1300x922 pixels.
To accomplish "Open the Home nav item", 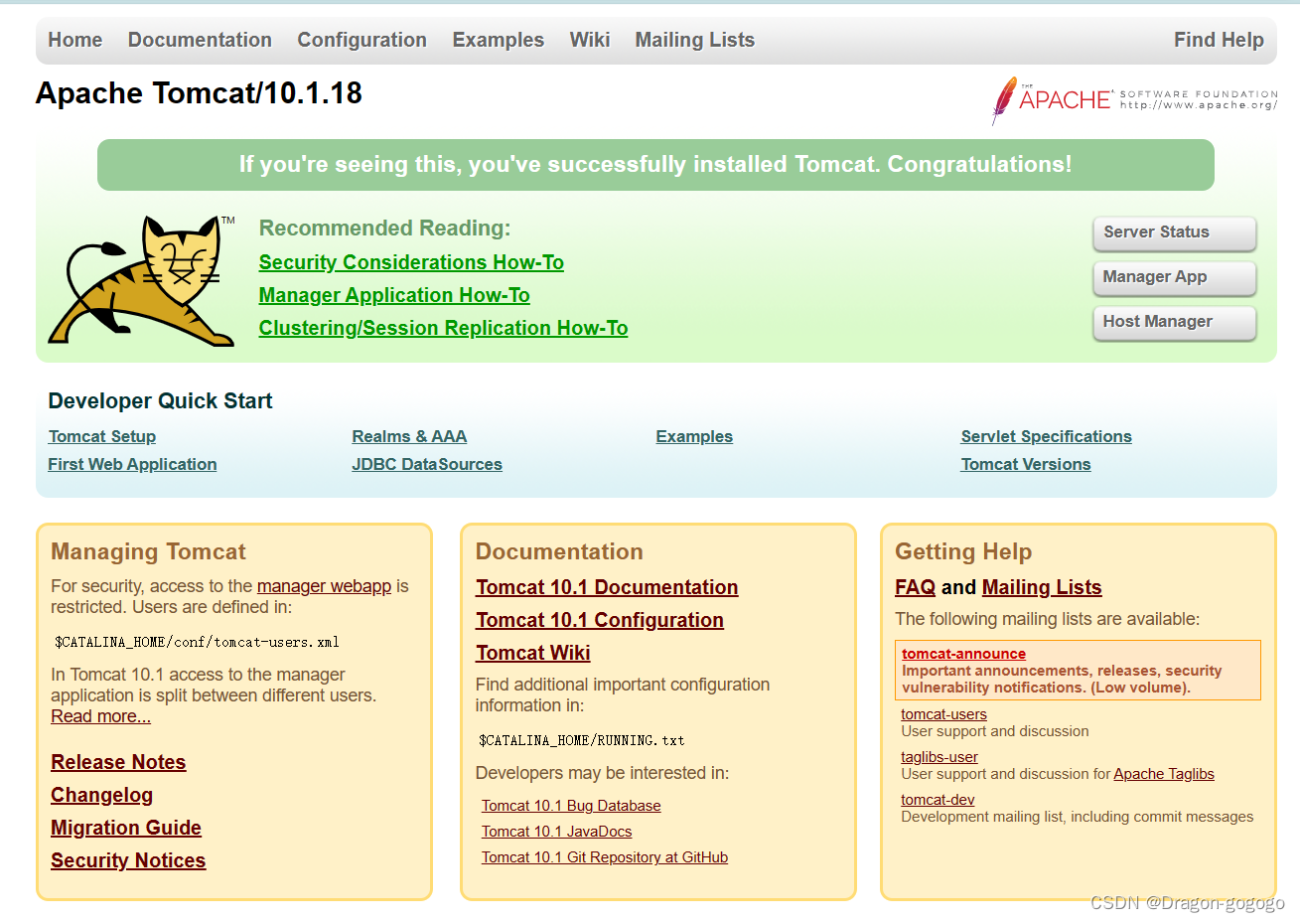I will 75,40.
